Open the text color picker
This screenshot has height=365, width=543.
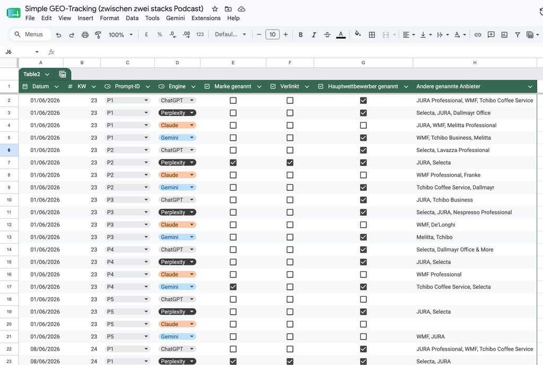341,34
